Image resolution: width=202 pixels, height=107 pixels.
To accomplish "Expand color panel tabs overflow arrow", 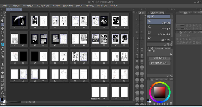I will tap(172, 79).
